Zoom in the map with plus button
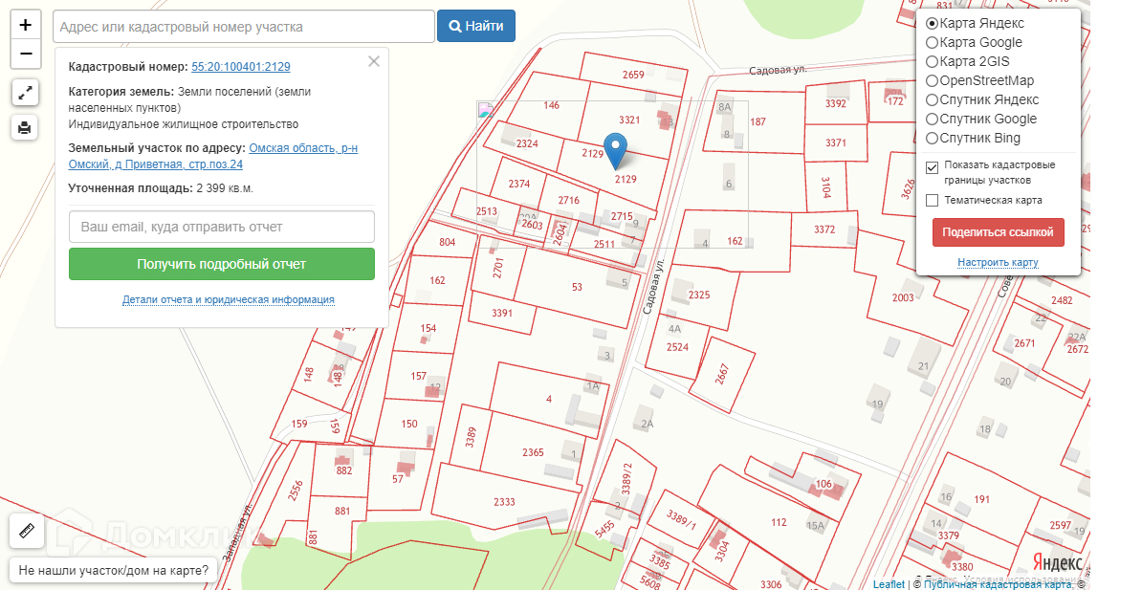Screen dimensions: 1142x590 (26, 25)
